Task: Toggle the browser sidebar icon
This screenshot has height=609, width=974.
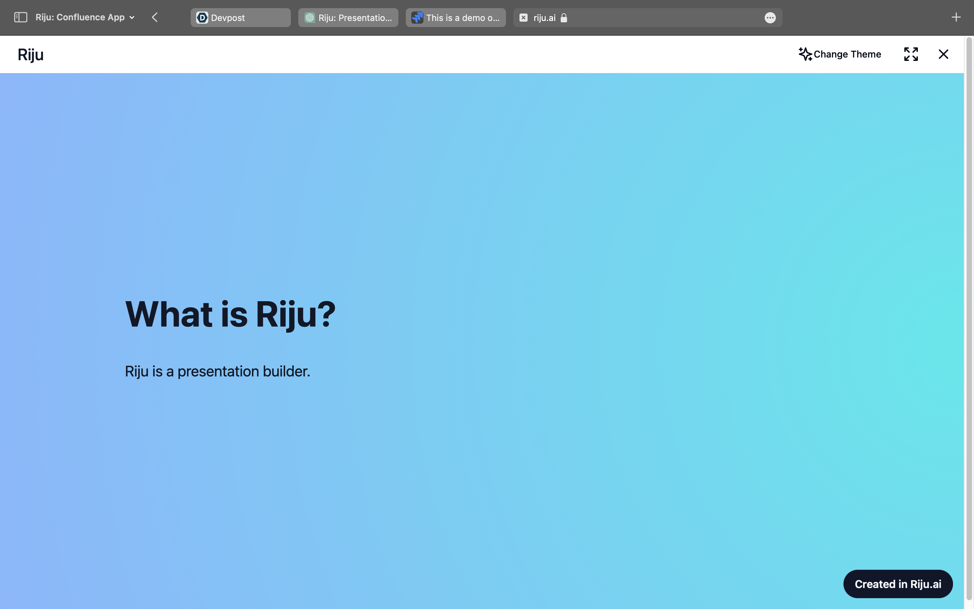Action: coord(21,17)
